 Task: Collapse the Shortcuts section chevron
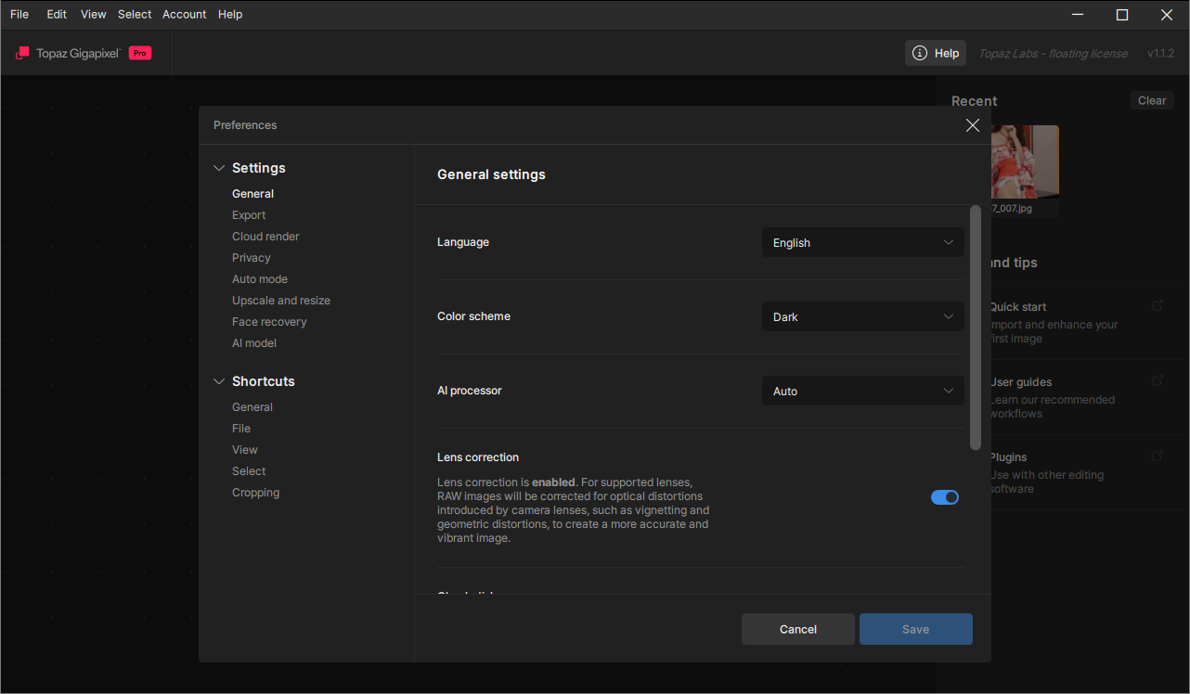click(219, 381)
